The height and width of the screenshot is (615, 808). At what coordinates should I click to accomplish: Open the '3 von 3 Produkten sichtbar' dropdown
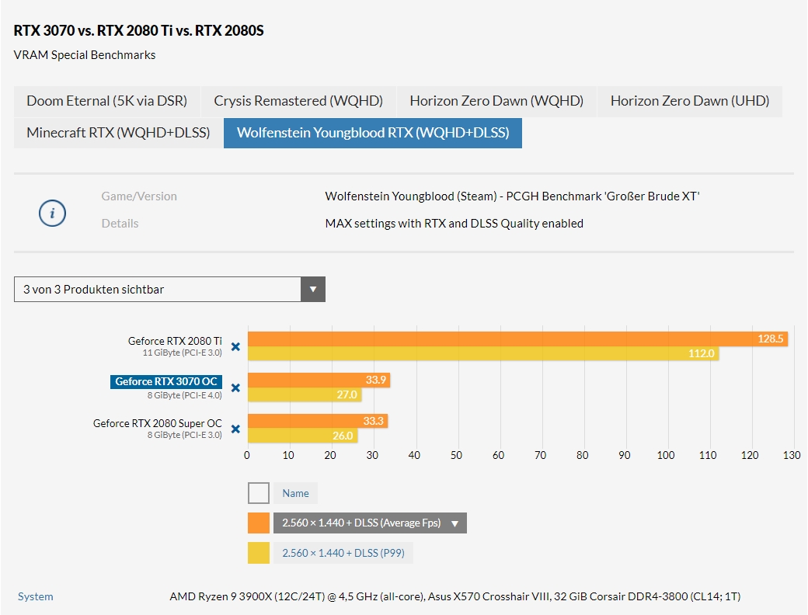pyautogui.click(x=169, y=290)
